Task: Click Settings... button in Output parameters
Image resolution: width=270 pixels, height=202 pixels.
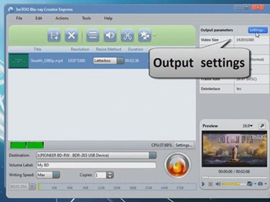Action: [x=258, y=30]
